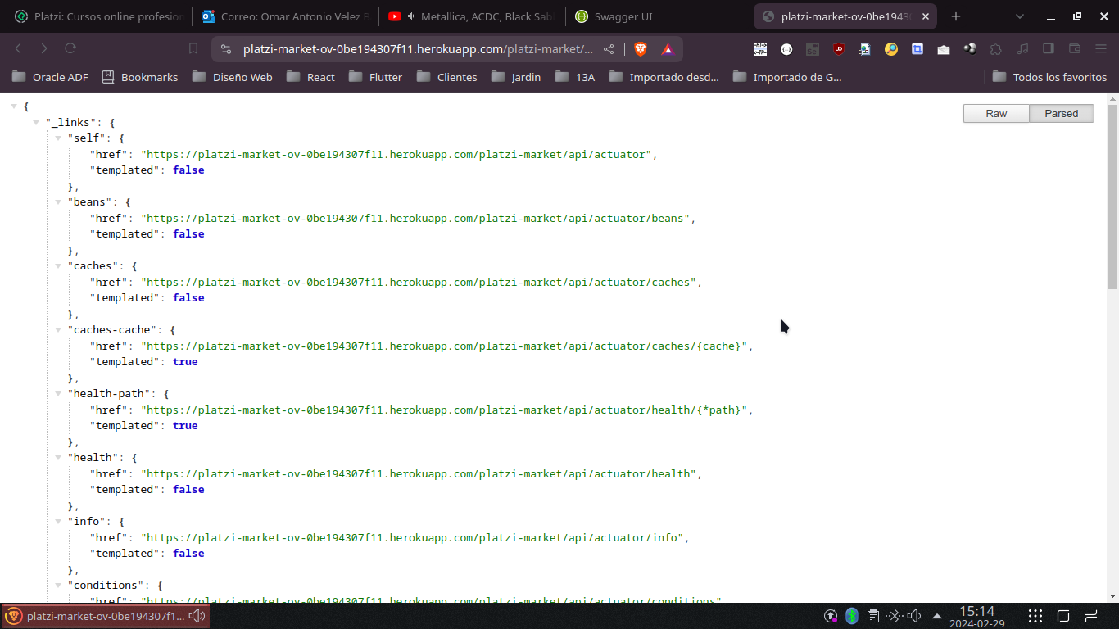
Task: Collapse the "caches-cache" node
Action: tap(58, 330)
